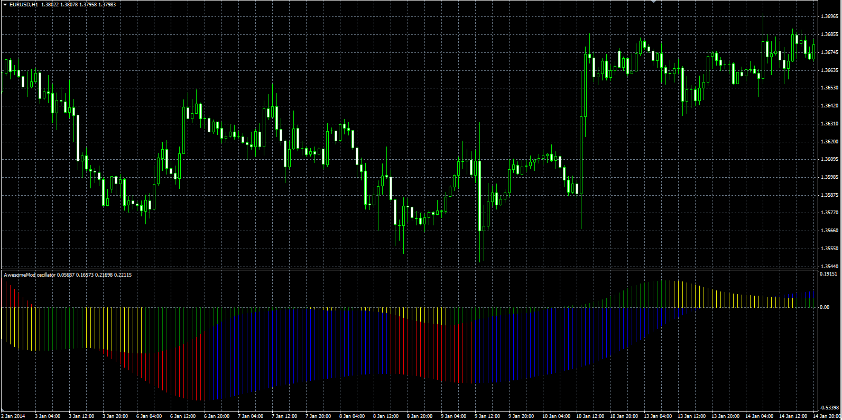842x420 pixels.
Task: Click the 1.36965 price label
Action: (829, 16)
